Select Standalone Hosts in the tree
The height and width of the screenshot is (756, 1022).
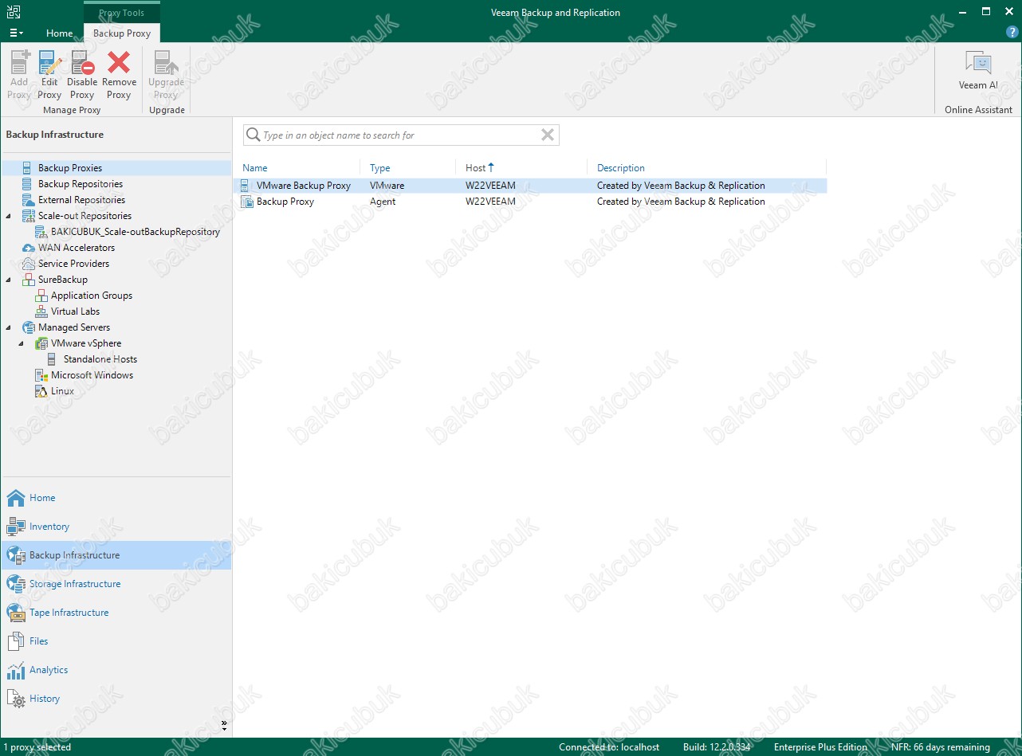pyautogui.click(x=100, y=359)
